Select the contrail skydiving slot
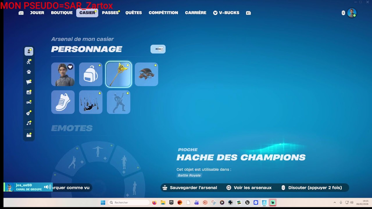The width and height of the screenshot is (372, 209). (91, 102)
